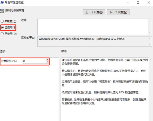The height and width of the screenshot is (121, 153).
Task: Go to 上一个设置(P)
Action: click(x=94, y=12)
